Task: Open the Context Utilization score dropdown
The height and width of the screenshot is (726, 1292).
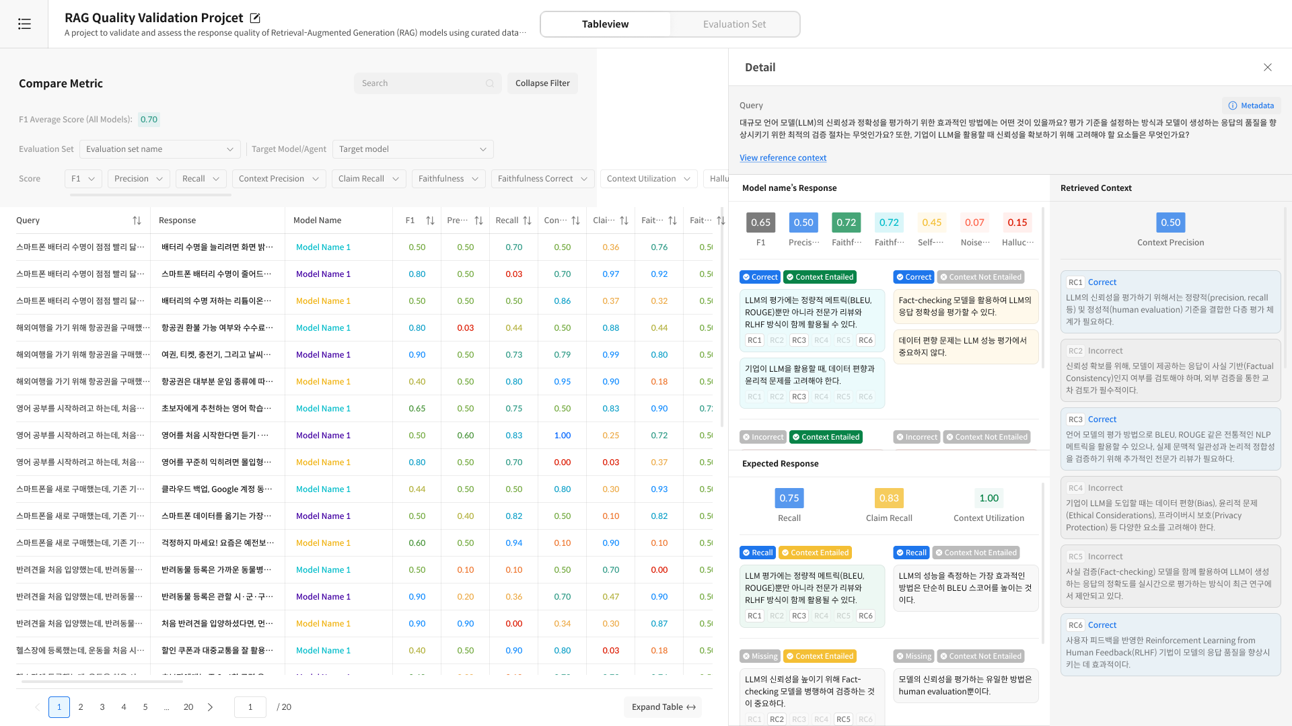Action: [648, 179]
